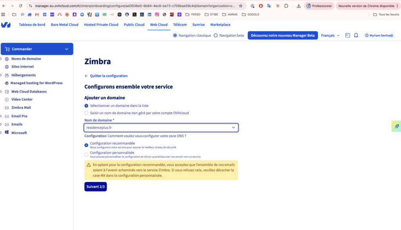Select Configuration recommandée option

coord(86,145)
